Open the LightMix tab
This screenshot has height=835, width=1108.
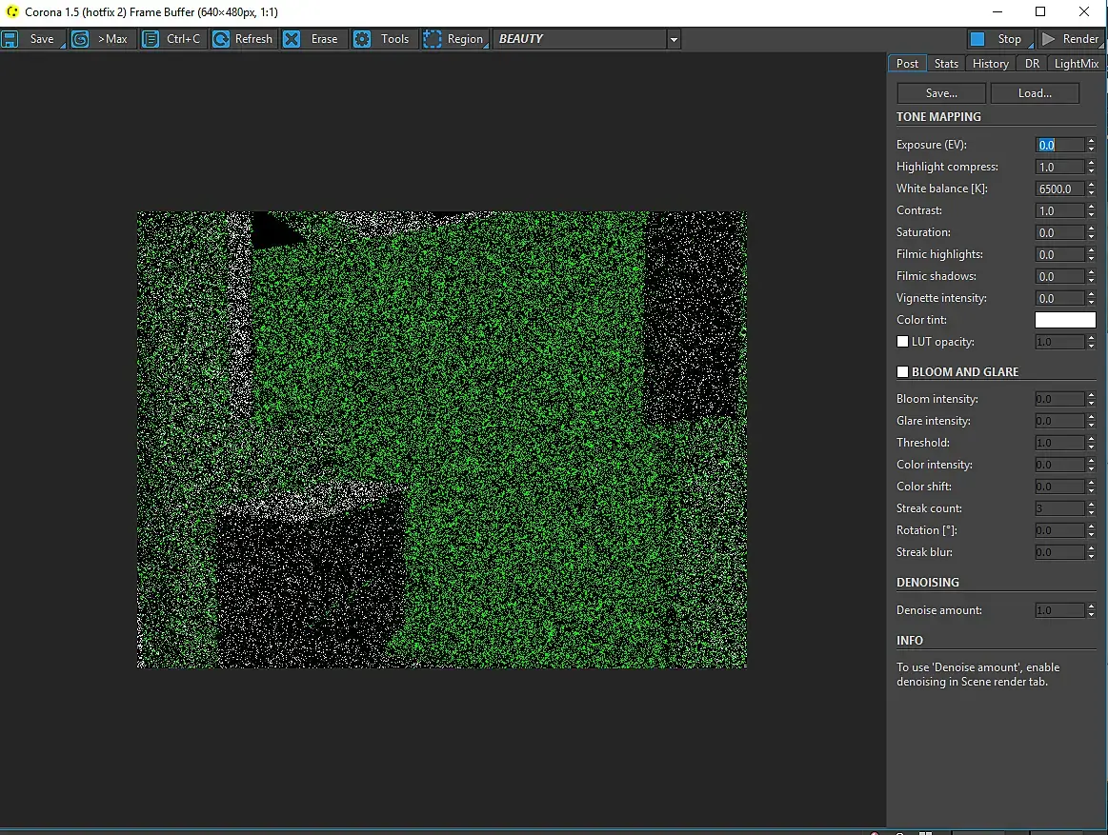[1076, 64]
